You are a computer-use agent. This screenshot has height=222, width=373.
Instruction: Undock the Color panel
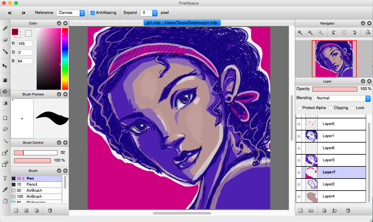point(59,23)
